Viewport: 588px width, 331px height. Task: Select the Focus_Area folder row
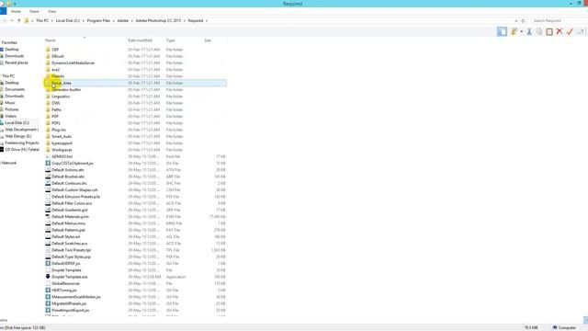(135, 83)
